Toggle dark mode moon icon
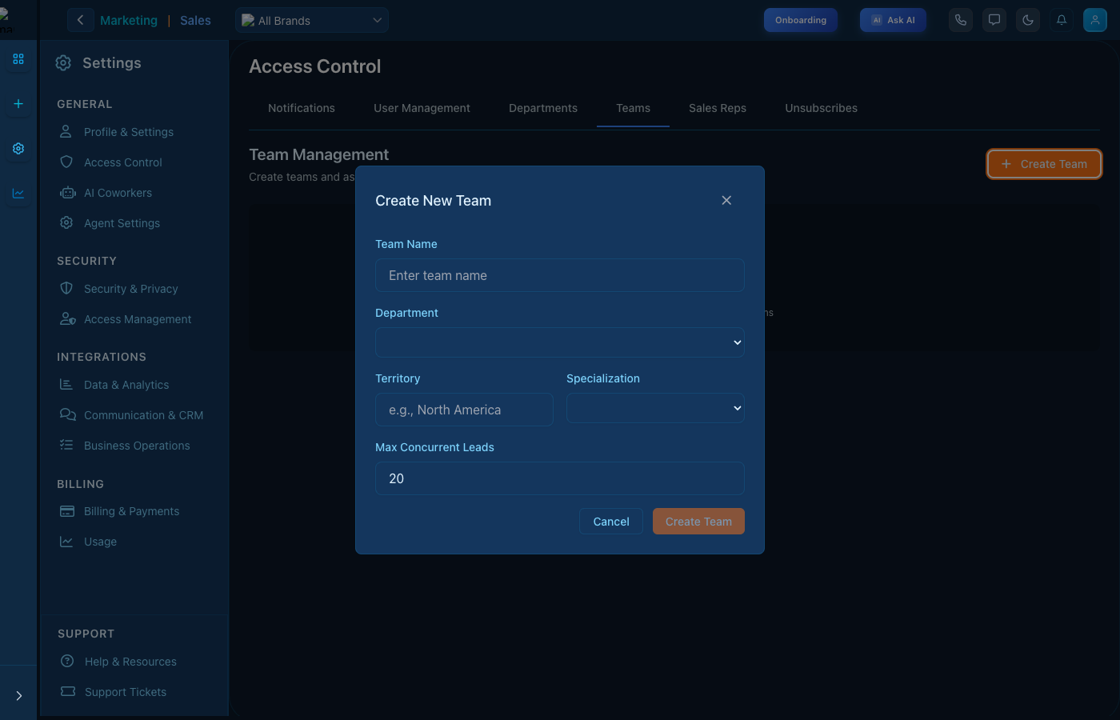Viewport: 1120px width, 720px height. click(x=1028, y=20)
